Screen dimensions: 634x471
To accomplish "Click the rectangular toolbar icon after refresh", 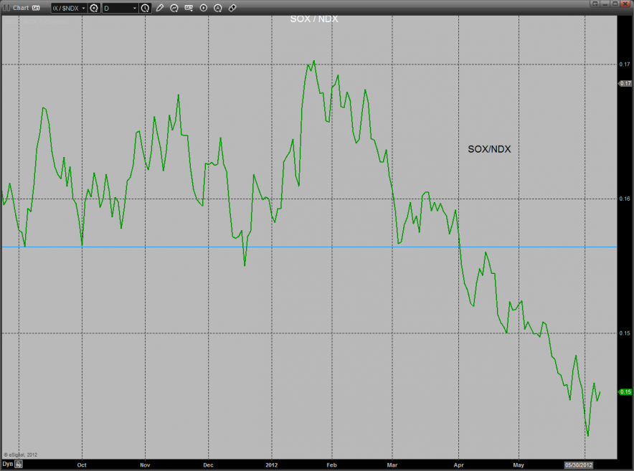I will (189, 8).
